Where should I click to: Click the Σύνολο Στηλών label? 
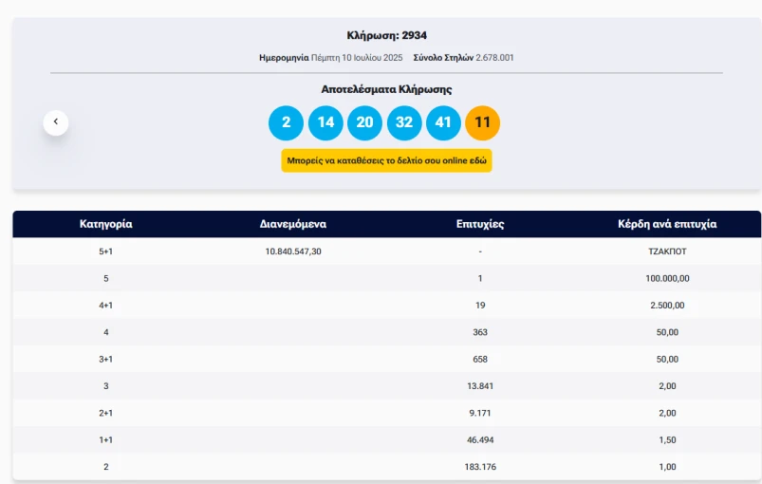pyautogui.click(x=443, y=57)
